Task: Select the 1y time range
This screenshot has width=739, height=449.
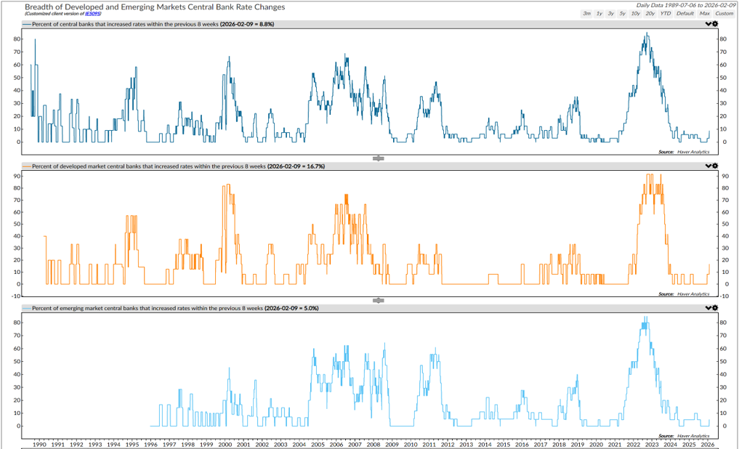Action: [598, 14]
